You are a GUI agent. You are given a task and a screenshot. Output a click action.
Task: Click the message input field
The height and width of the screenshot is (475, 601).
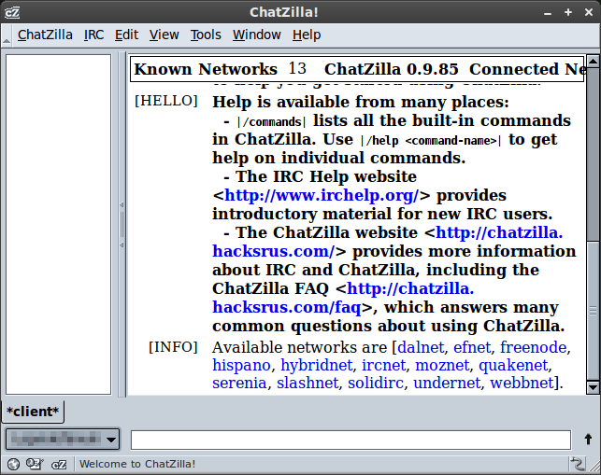tap(351, 440)
